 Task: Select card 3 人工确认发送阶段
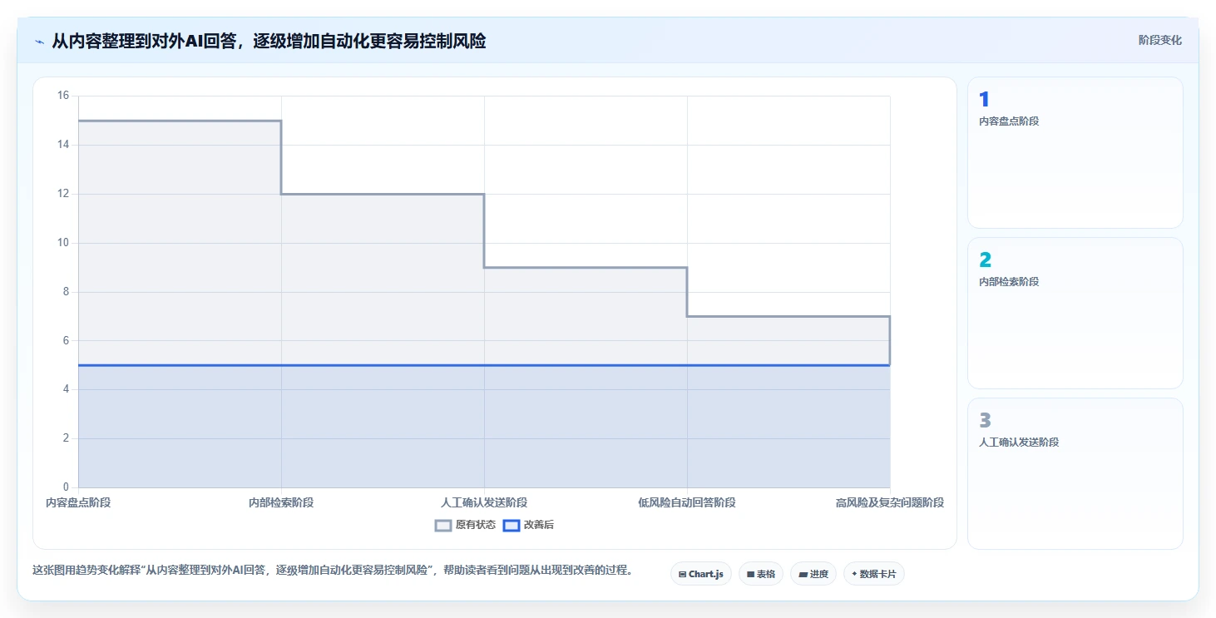[x=1075, y=473]
